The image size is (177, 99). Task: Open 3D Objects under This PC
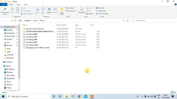[11, 69]
